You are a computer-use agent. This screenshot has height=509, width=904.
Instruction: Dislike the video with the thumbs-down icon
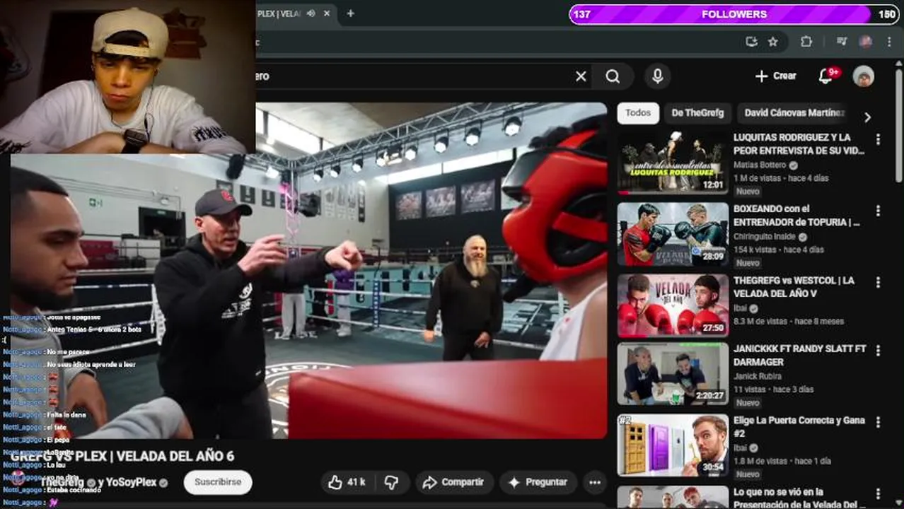391,482
